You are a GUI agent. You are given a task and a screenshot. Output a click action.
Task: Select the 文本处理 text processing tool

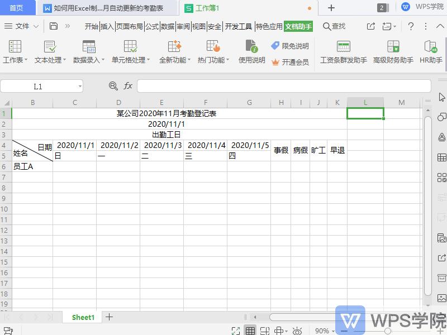point(49,53)
